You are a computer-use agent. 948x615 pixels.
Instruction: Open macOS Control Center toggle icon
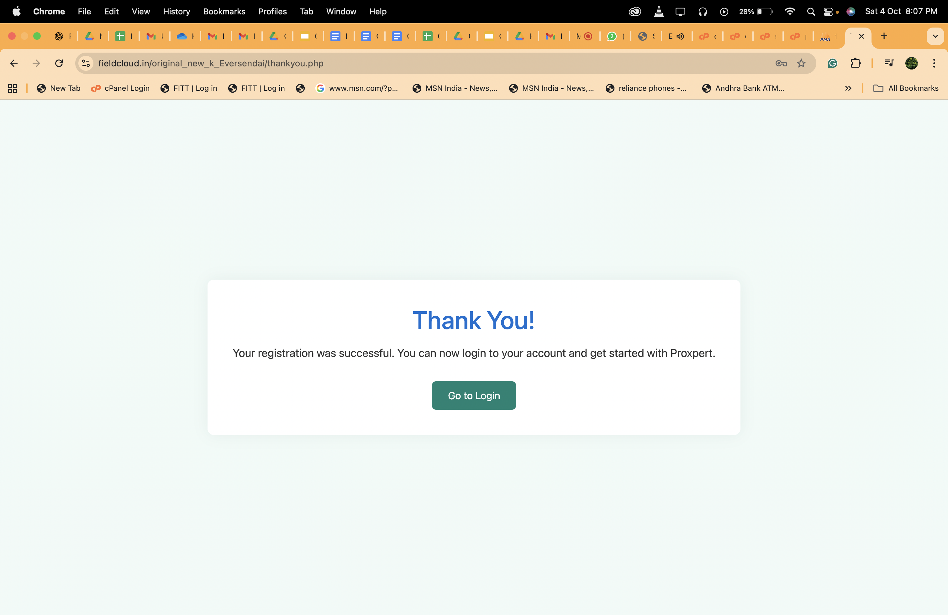828,12
